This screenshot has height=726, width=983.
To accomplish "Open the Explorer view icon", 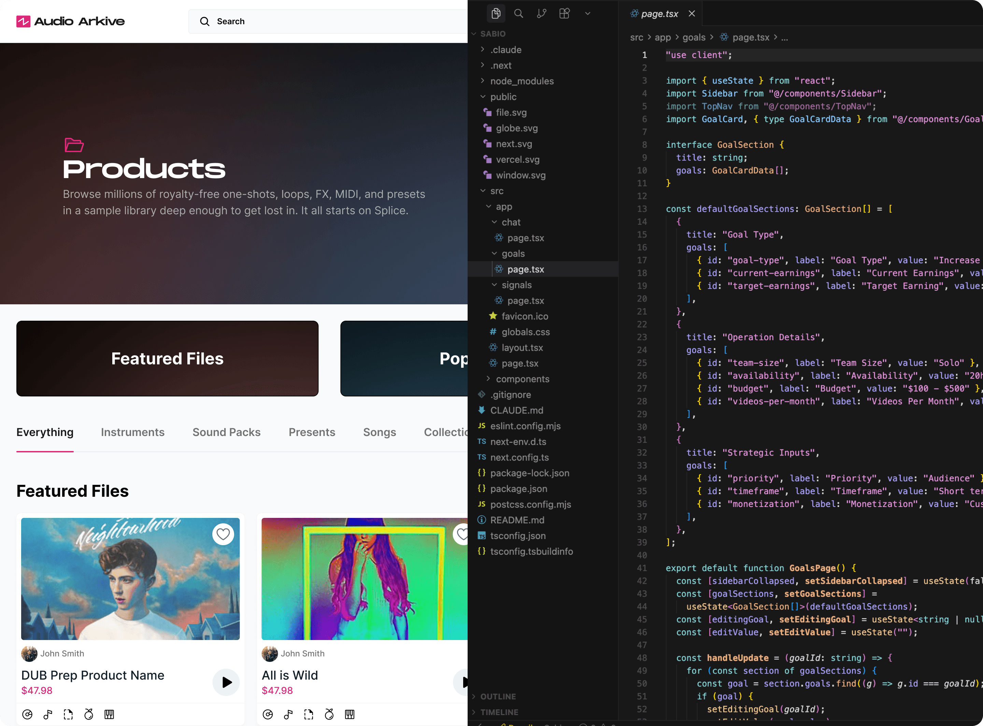I will click(x=496, y=14).
